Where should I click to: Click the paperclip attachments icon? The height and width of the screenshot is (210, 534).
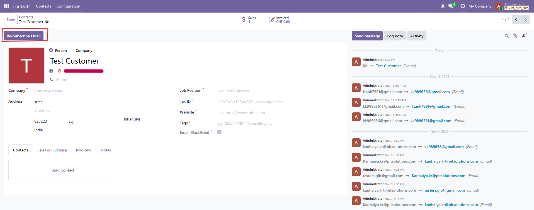[515, 36]
